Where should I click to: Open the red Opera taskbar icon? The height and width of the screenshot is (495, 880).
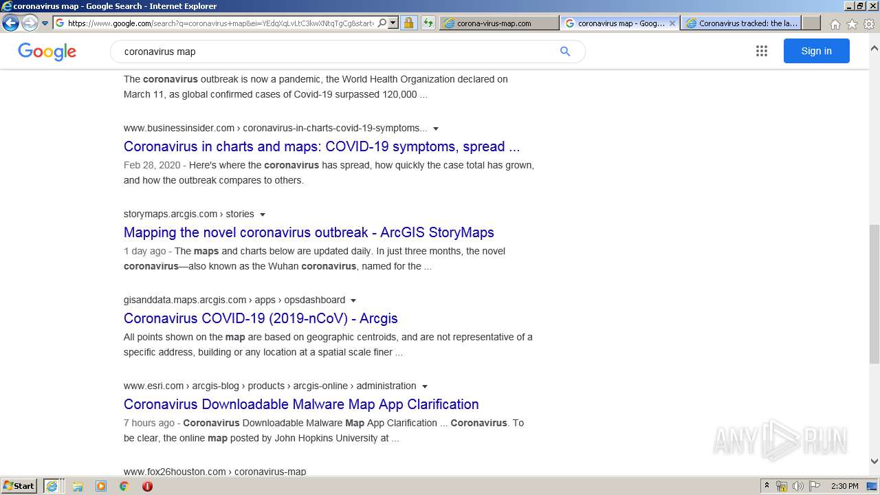(147, 486)
